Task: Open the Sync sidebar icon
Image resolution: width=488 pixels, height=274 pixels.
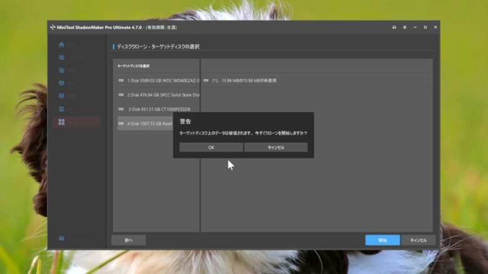Action: point(61,71)
